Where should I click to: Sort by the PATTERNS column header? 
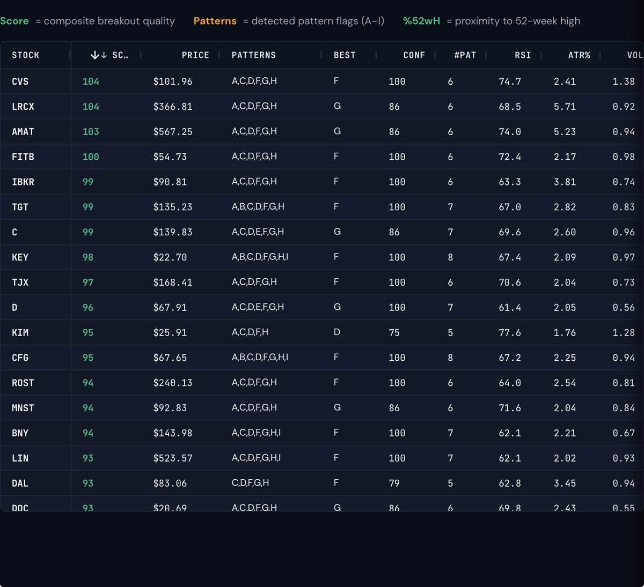tap(254, 55)
